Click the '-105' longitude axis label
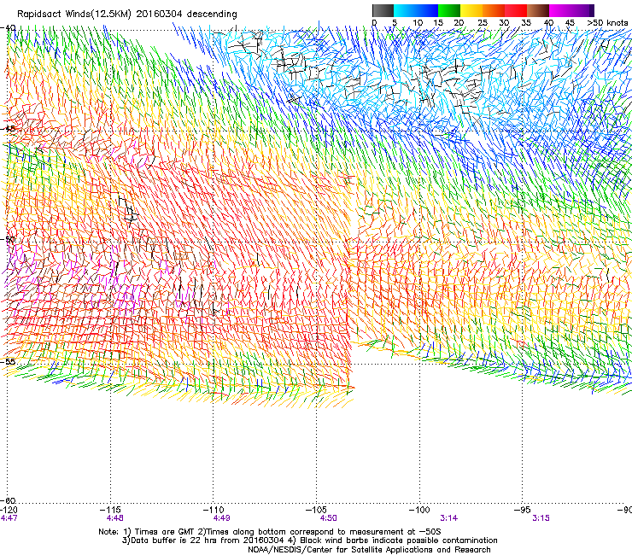The height and width of the screenshot is (555, 632). click(316, 510)
